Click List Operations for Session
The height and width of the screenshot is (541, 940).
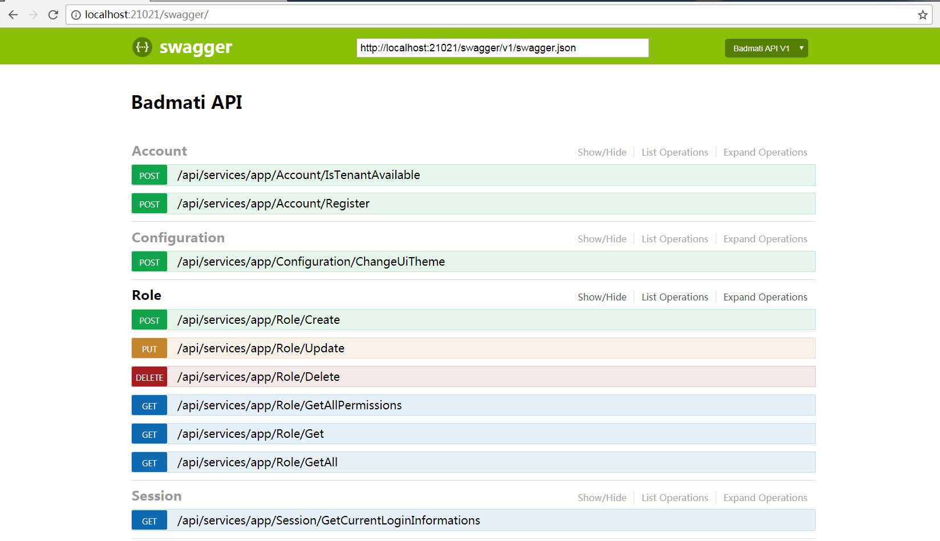pyautogui.click(x=675, y=498)
